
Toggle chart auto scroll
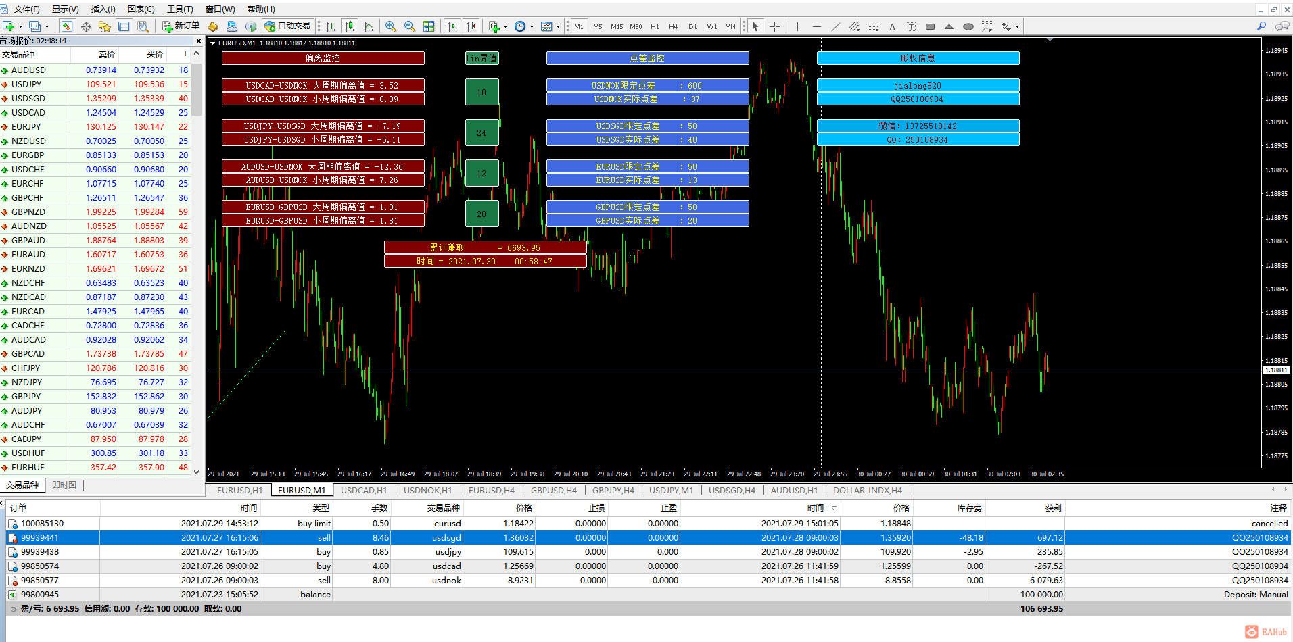click(x=452, y=26)
